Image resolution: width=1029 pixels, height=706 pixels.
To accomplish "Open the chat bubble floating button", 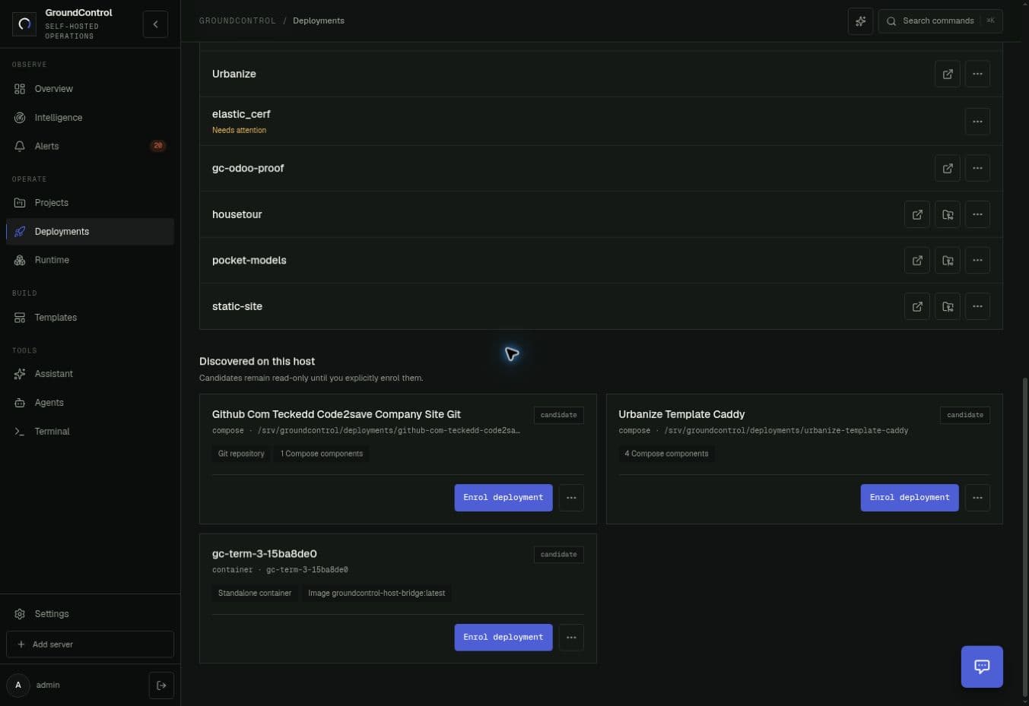I will [982, 666].
